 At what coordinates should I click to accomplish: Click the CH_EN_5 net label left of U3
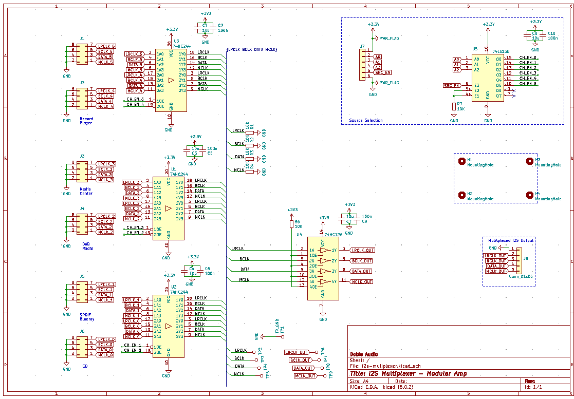coord(135,99)
